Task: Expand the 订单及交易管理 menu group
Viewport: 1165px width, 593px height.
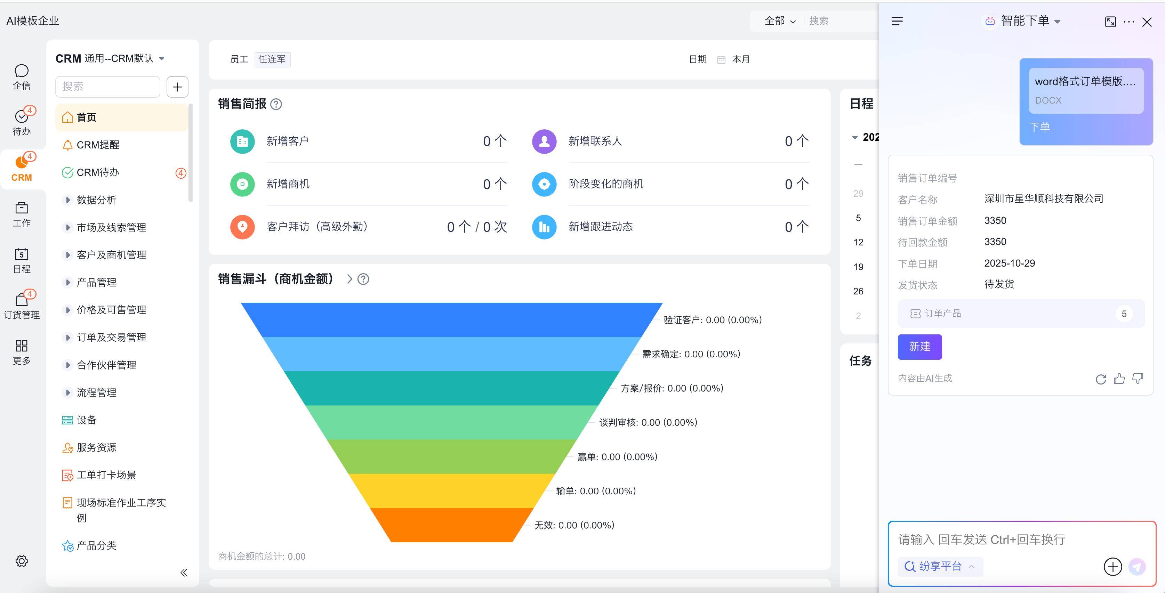Action: (x=67, y=338)
